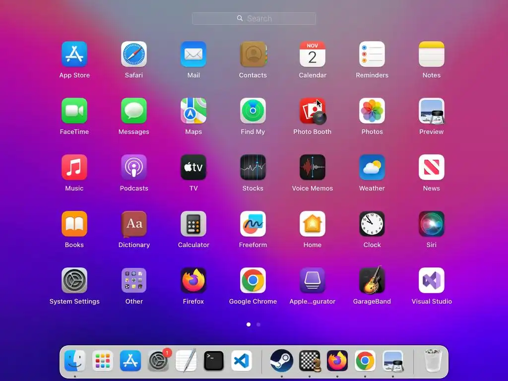Open the Calendar app
The height and width of the screenshot is (381, 508).
(313, 54)
